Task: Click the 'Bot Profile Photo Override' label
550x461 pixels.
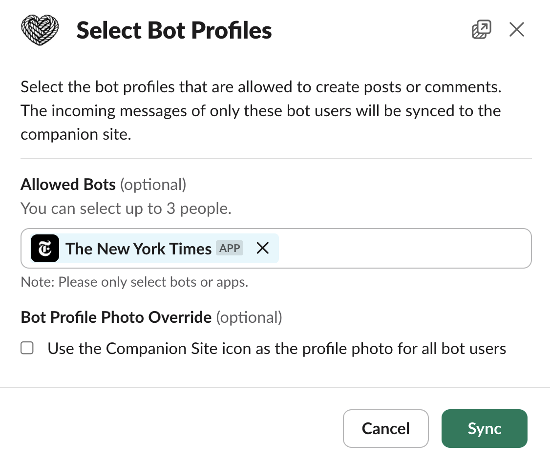Action: click(116, 317)
